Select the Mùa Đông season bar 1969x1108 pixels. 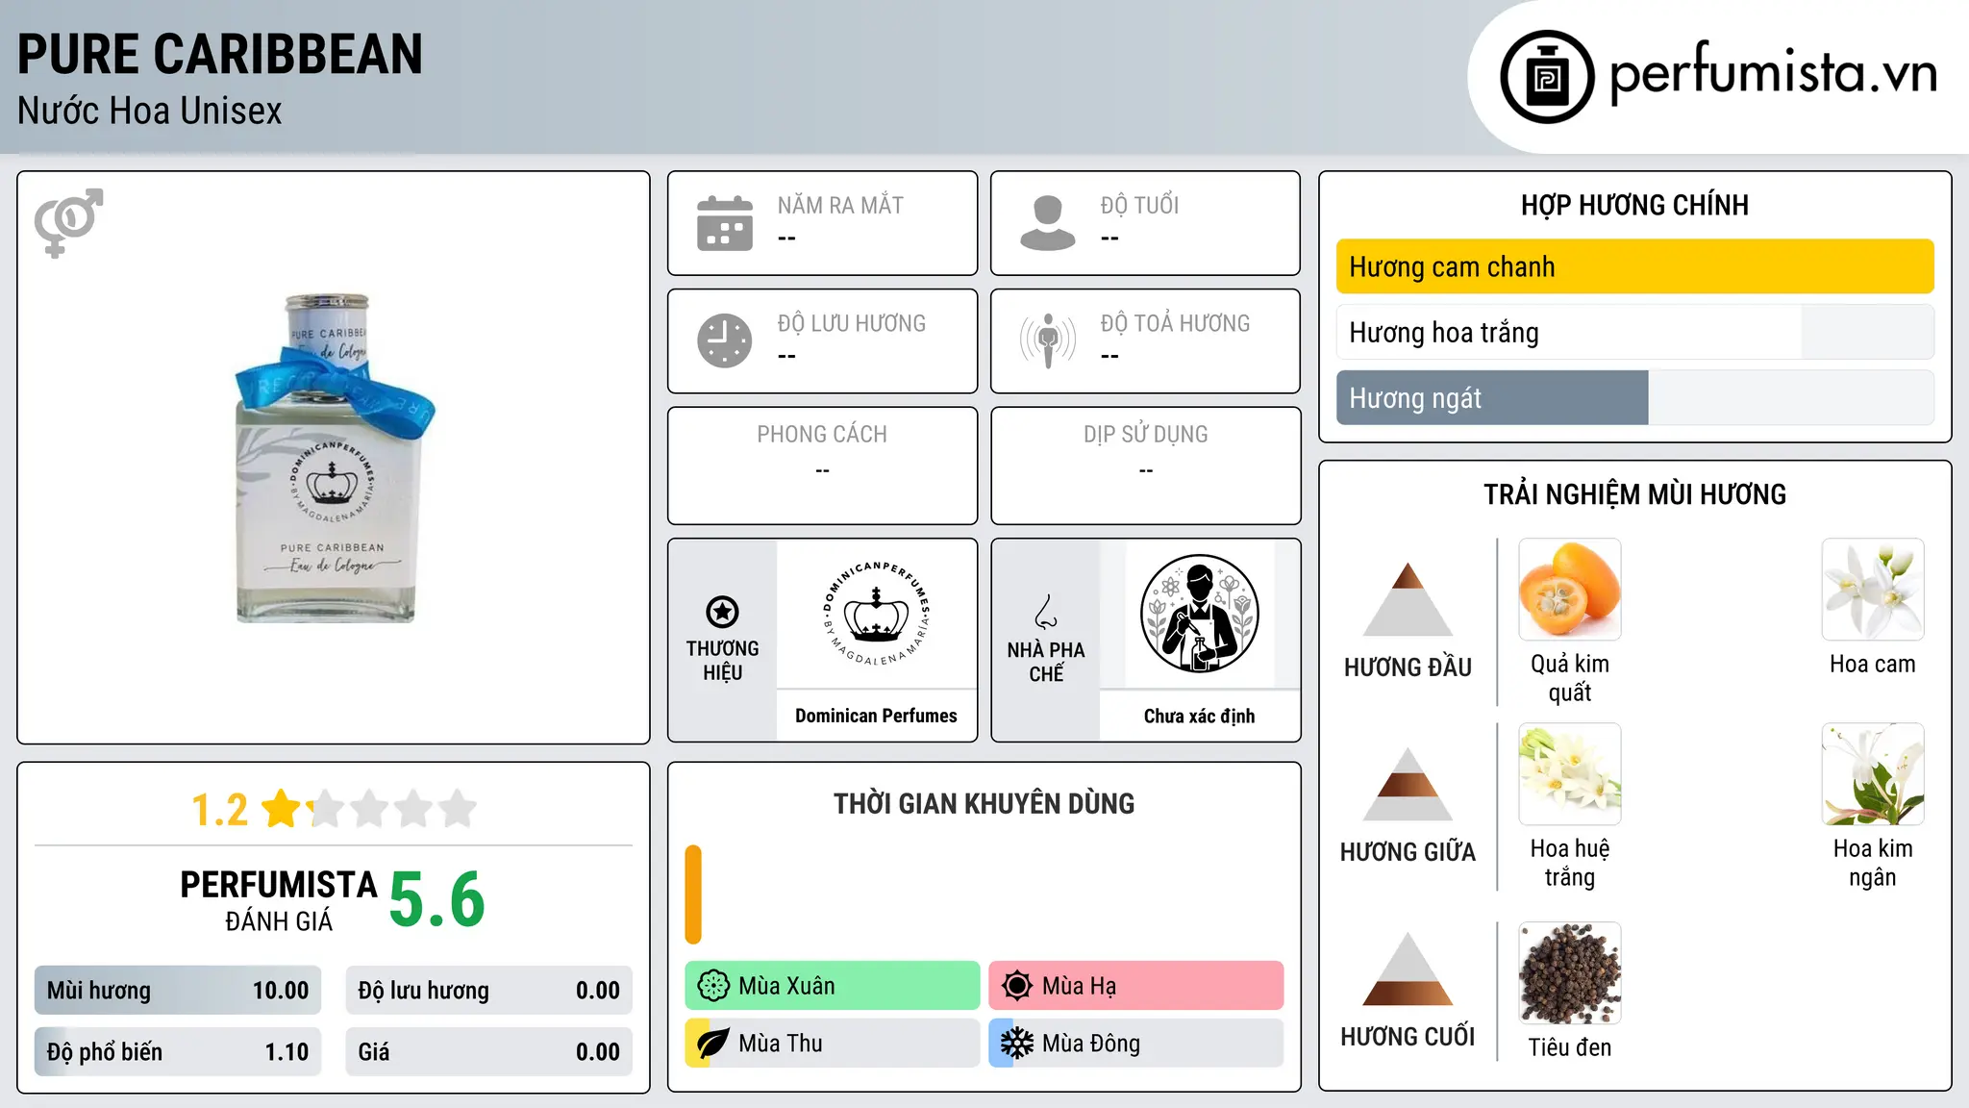tap(1136, 1044)
